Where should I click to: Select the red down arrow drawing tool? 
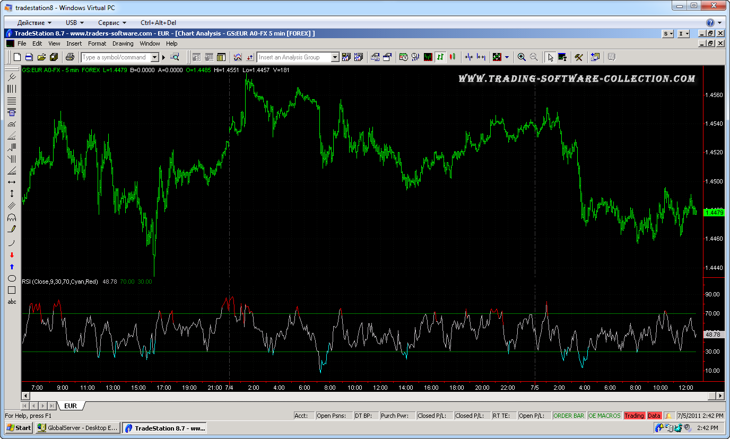coord(12,255)
